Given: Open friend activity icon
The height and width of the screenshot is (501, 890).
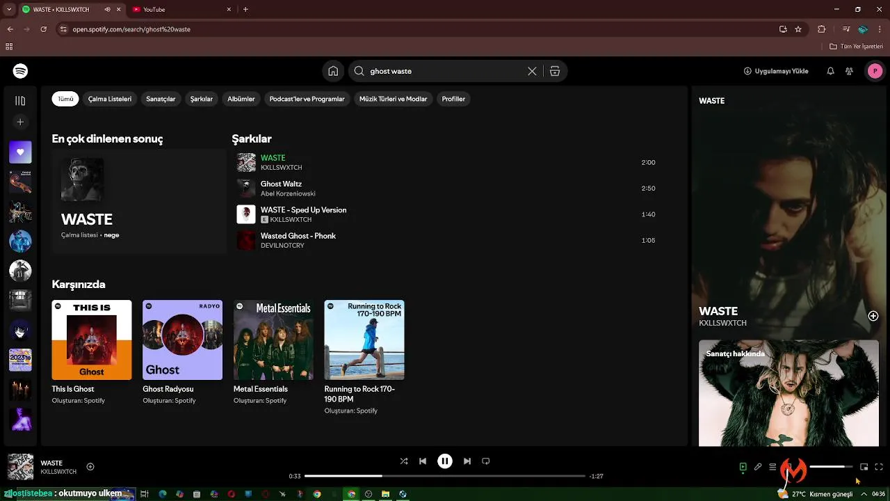Looking at the screenshot, I should pos(849,71).
